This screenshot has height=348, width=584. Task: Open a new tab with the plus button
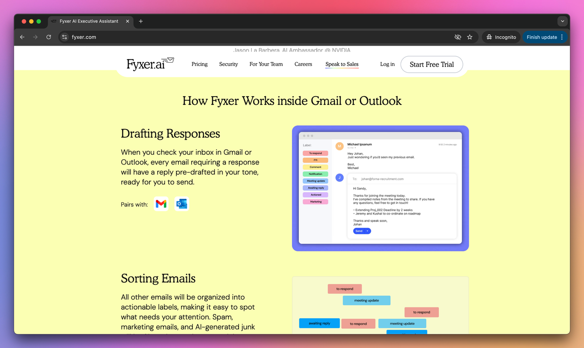(141, 21)
